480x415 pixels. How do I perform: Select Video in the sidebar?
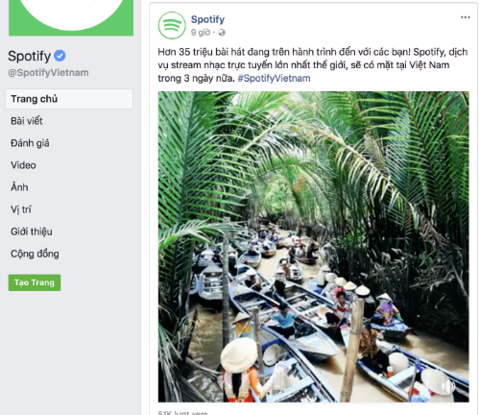coord(23,165)
